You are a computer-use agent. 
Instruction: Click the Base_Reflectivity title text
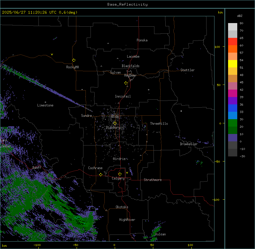pyautogui.click(x=127, y=4)
